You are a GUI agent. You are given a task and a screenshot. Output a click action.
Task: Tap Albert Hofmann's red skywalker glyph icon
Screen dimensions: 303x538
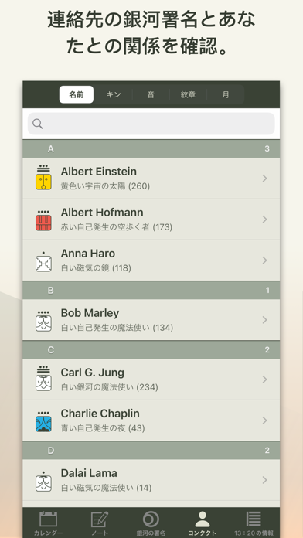(43, 220)
